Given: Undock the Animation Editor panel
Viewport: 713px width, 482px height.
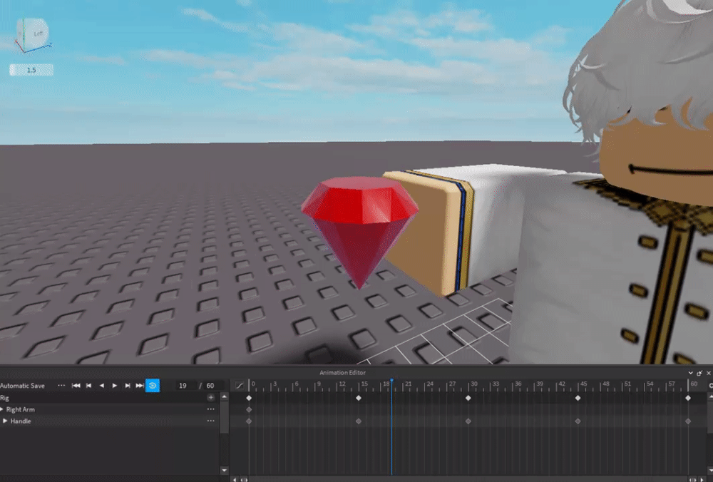Looking at the screenshot, I should [700, 373].
